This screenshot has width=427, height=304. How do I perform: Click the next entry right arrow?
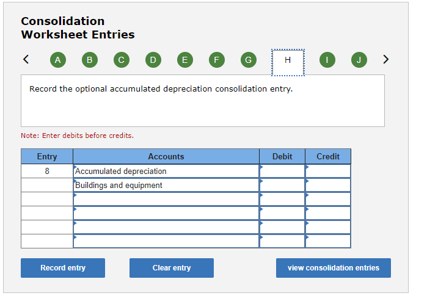click(x=385, y=59)
